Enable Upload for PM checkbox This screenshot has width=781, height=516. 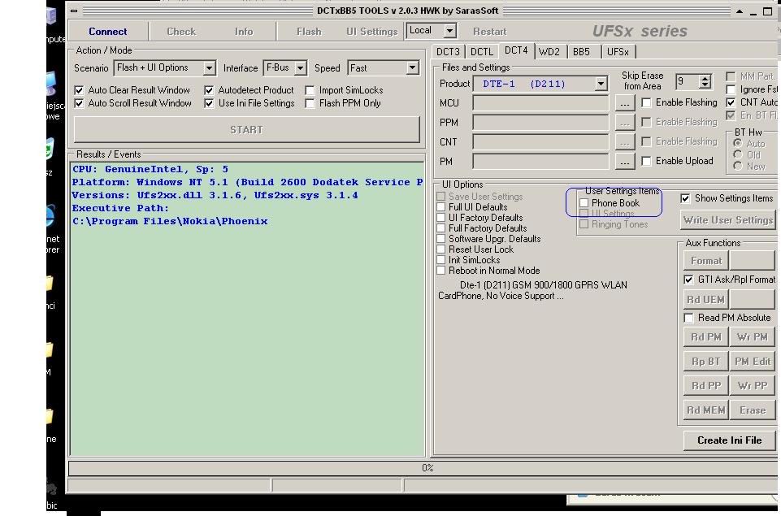[x=646, y=161]
